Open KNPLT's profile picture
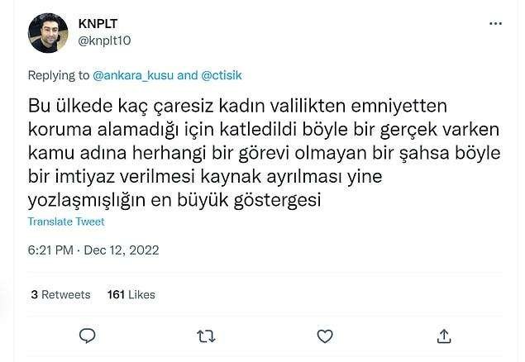The width and height of the screenshot is (525, 362). [x=48, y=33]
